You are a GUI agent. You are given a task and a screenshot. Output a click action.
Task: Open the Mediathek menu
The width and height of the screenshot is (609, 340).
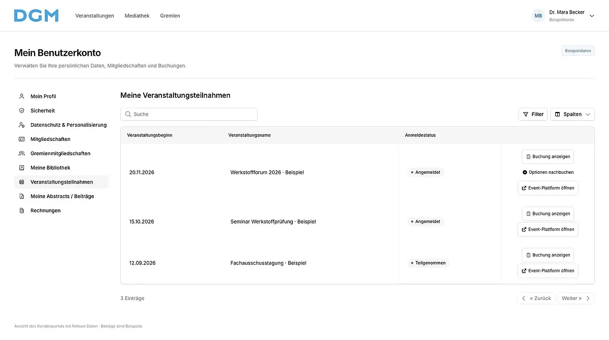(x=137, y=16)
